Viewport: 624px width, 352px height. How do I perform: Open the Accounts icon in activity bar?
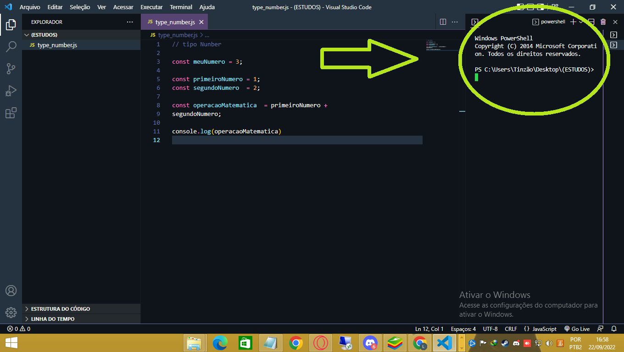pyautogui.click(x=11, y=291)
